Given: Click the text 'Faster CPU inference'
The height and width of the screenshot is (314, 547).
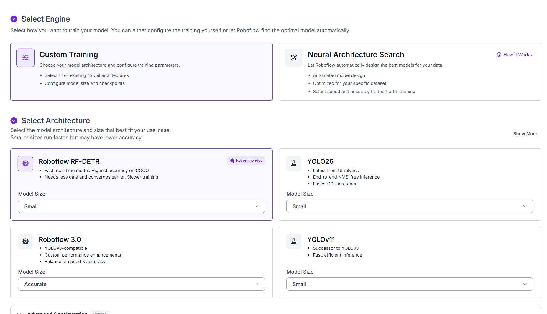Looking at the screenshot, I should (x=335, y=184).
